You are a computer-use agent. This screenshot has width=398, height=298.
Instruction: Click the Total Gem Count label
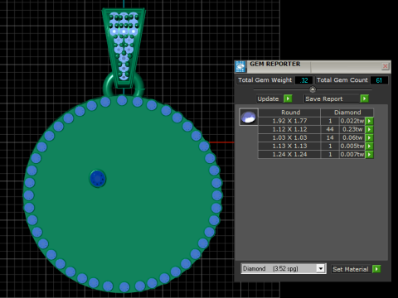[x=342, y=80]
